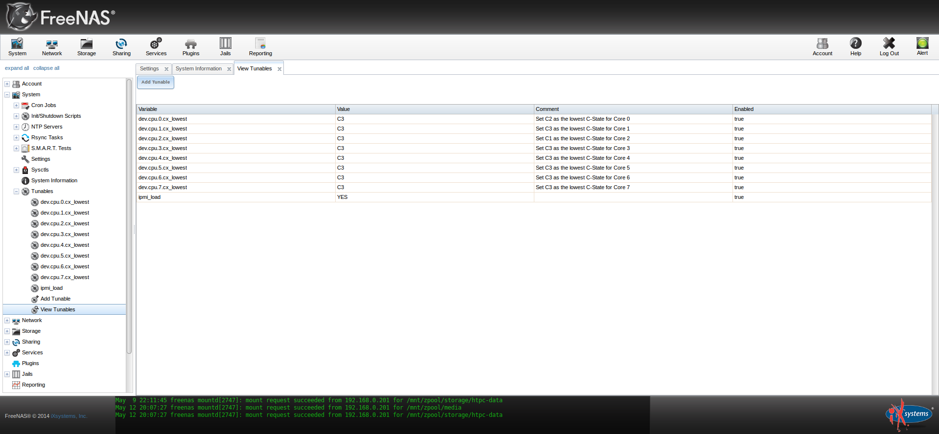Open Reporting from the top toolbar

[260, 47]
